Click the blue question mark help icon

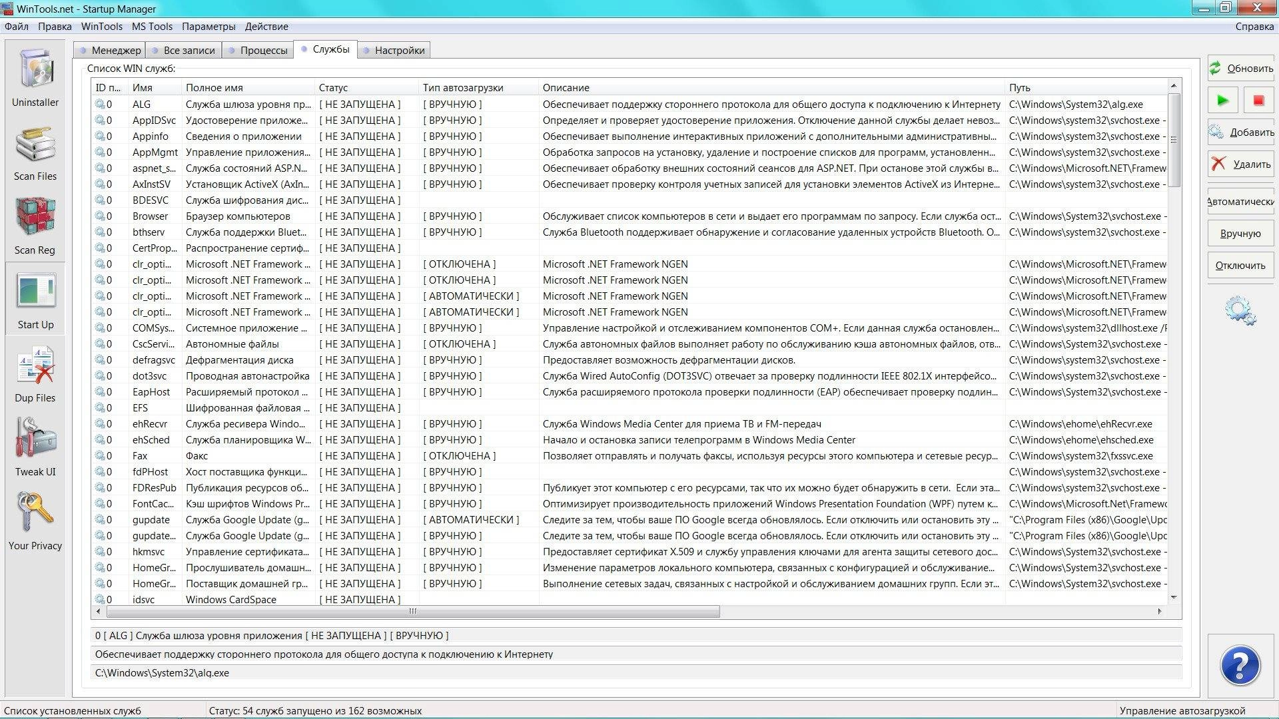pos(1240,665)
